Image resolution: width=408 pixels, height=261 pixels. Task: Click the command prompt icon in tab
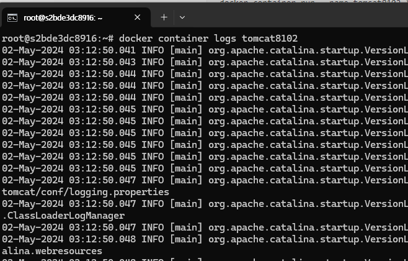12,18
